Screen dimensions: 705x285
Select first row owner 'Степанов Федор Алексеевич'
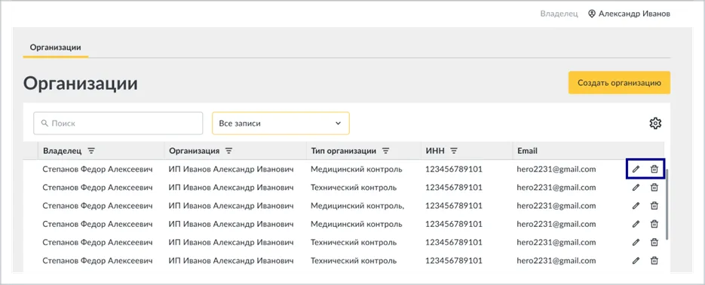(97, 169)
